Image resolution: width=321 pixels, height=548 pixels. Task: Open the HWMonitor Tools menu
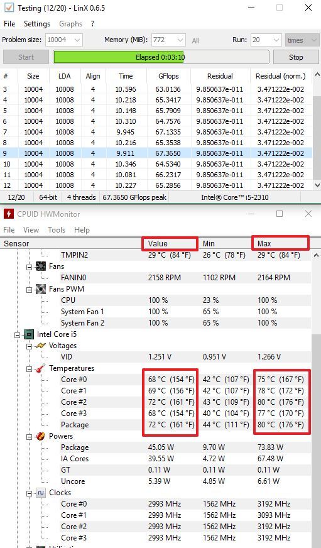(x=57, y=230)
